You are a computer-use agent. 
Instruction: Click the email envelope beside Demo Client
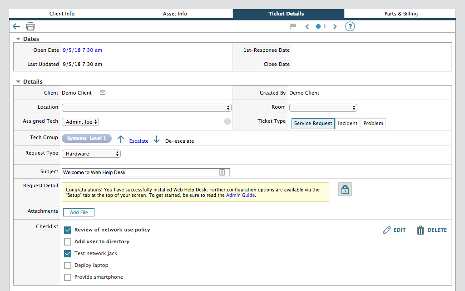tap(102, 92)
